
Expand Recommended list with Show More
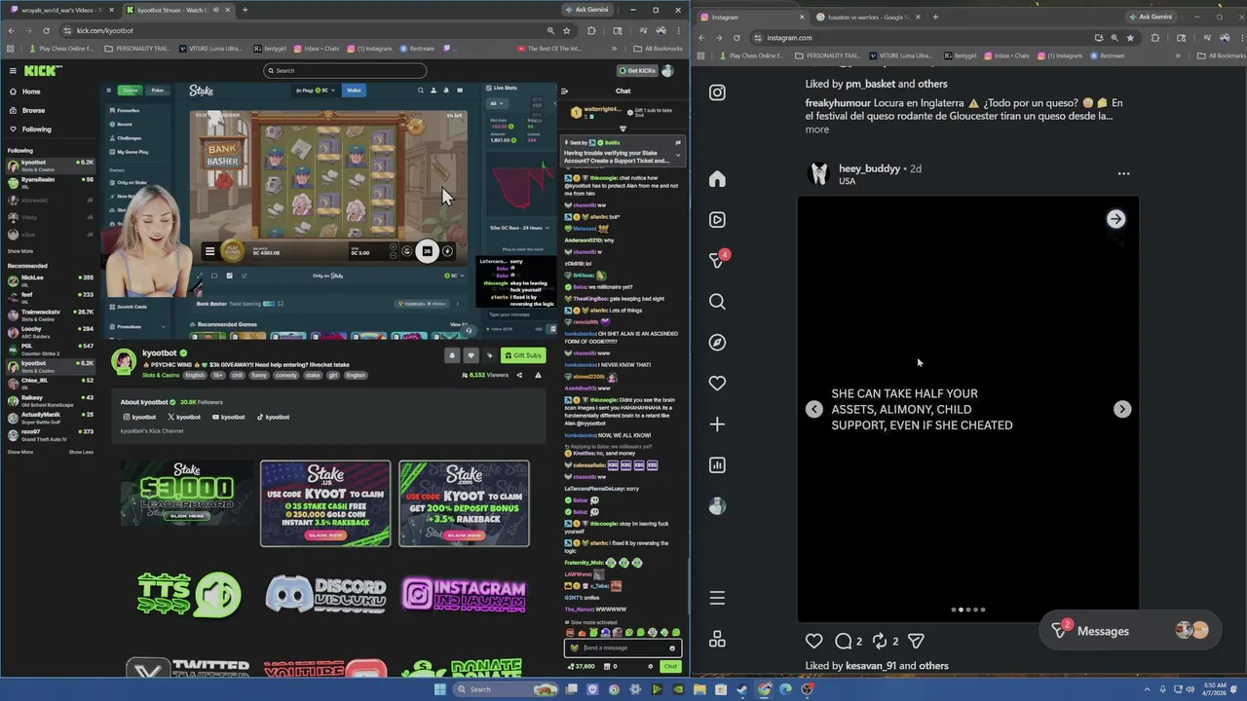19,452
